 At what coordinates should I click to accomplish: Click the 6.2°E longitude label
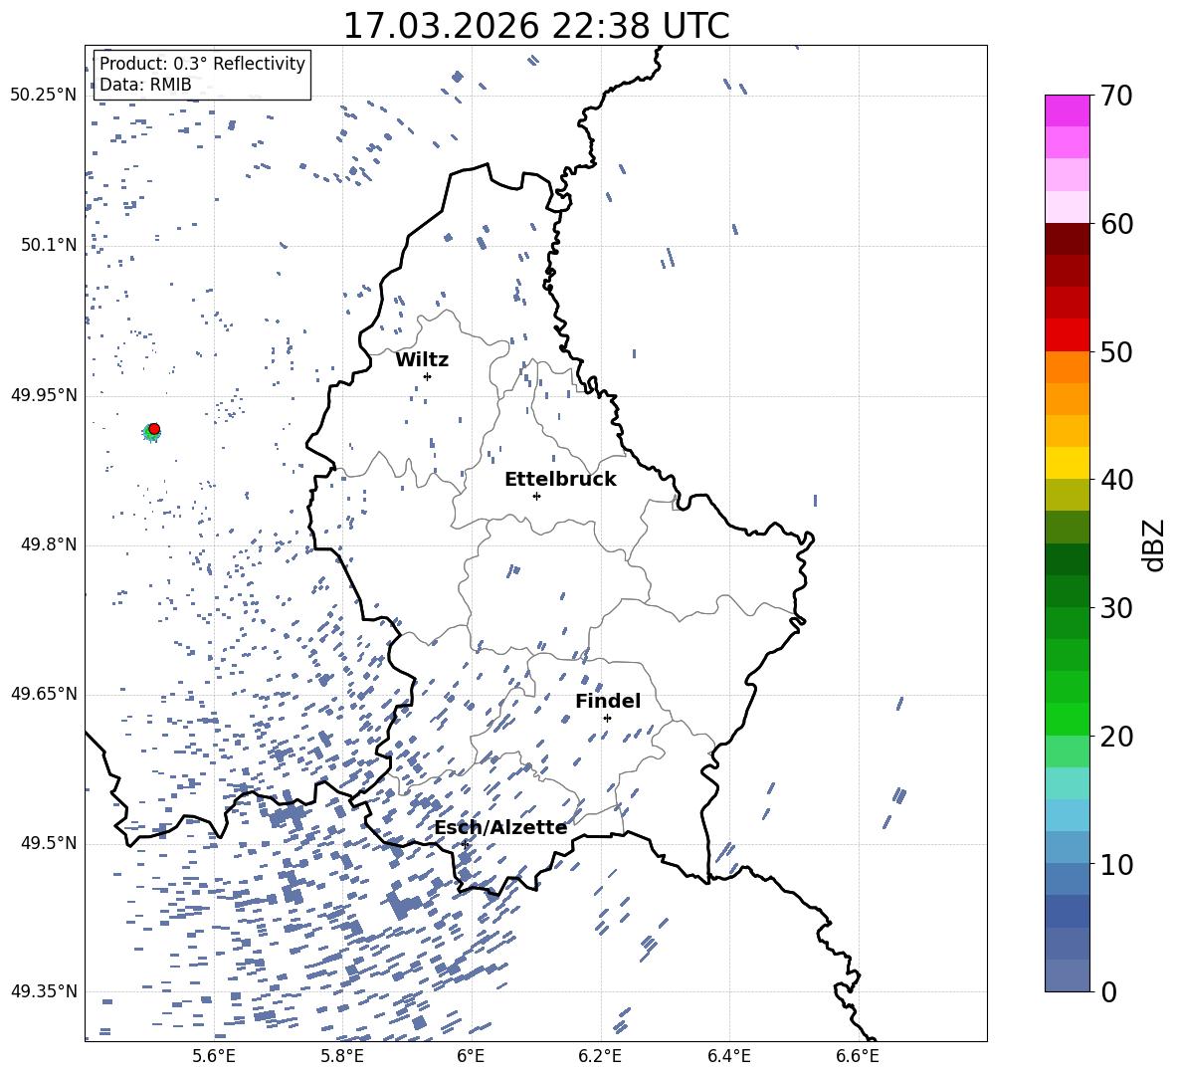pyautogui.click(x=600, y=1056)
